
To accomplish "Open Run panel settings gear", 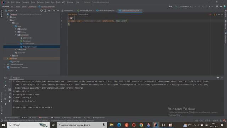I will (218, 78).
